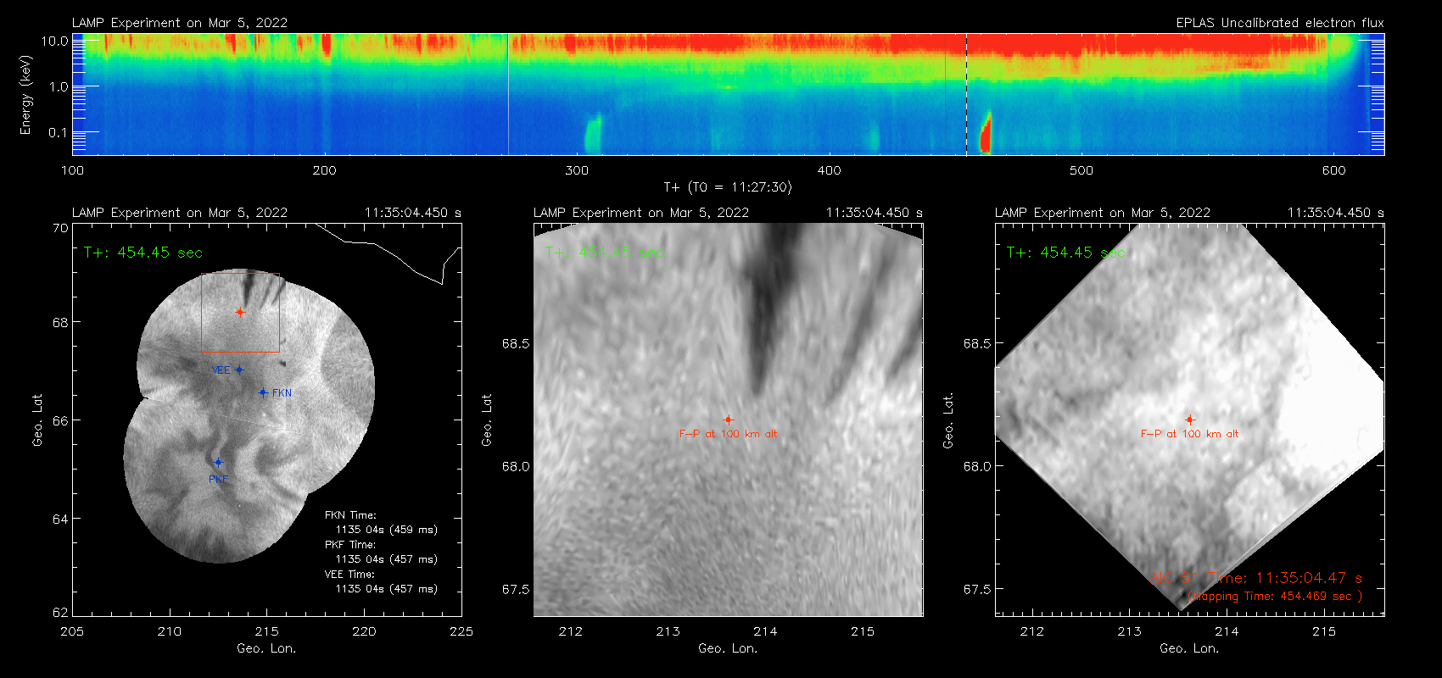1442x678 pixels.
Task: Click '67.5' latitude tick in middle panel
Action: [x=515, y=589]
